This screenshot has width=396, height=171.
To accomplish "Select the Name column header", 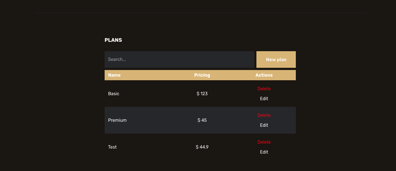I will [114, 75].
